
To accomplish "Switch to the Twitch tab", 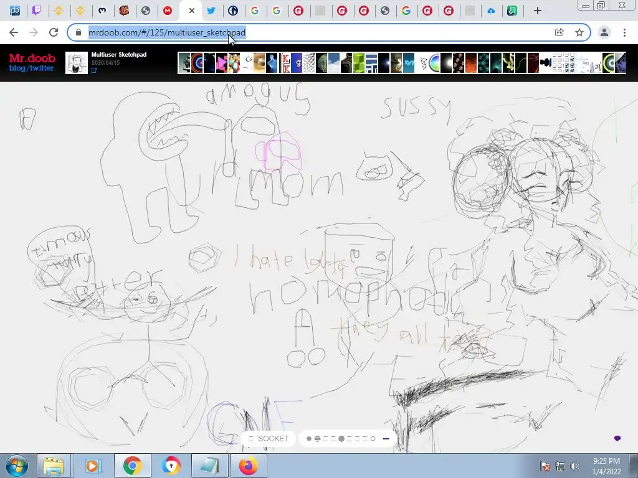I will [x=37, y=11].
